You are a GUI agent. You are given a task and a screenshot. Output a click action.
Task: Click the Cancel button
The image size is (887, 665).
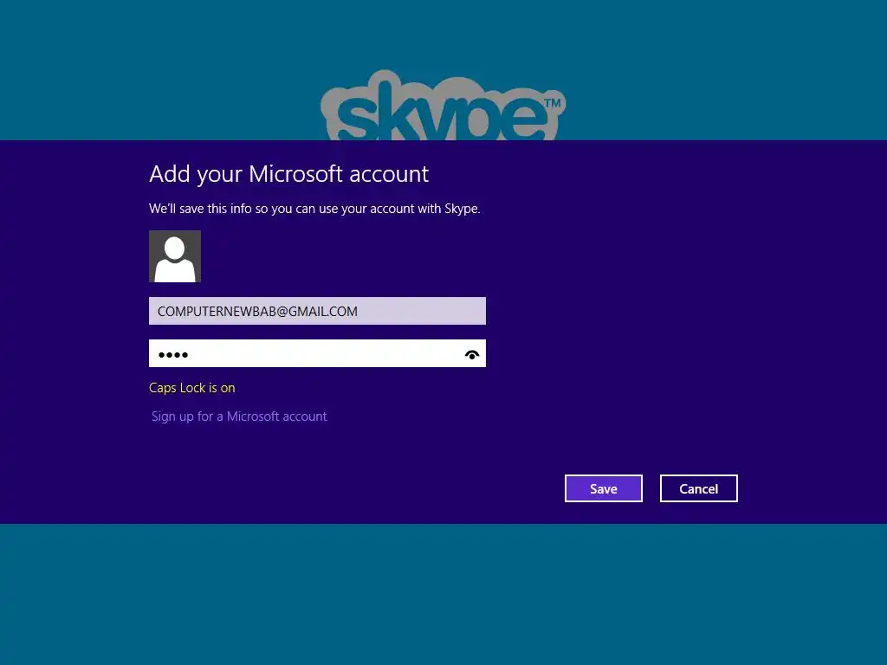tap(699, 488)
